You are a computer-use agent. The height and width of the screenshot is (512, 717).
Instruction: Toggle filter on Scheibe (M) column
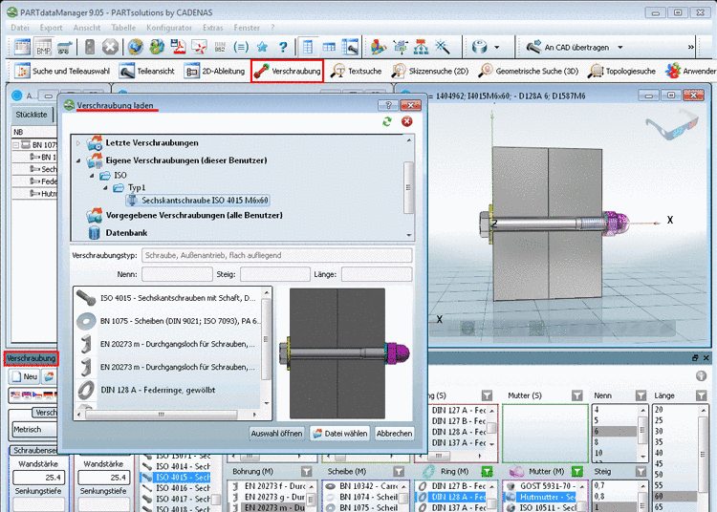[x=401, y=471]
